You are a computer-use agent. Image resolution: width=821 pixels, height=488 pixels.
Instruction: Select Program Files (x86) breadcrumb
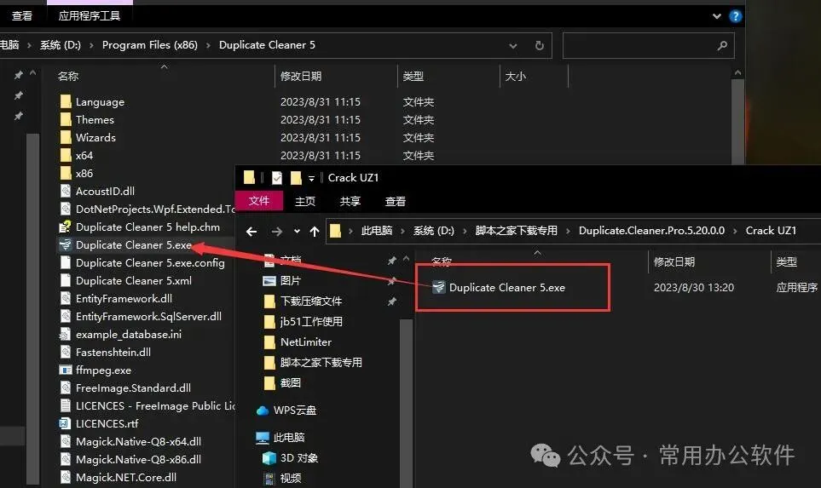(150, 45)
